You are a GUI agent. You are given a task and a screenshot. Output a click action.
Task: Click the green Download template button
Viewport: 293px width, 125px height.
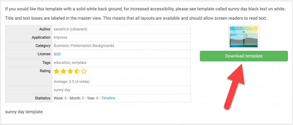tap(244, 56)
